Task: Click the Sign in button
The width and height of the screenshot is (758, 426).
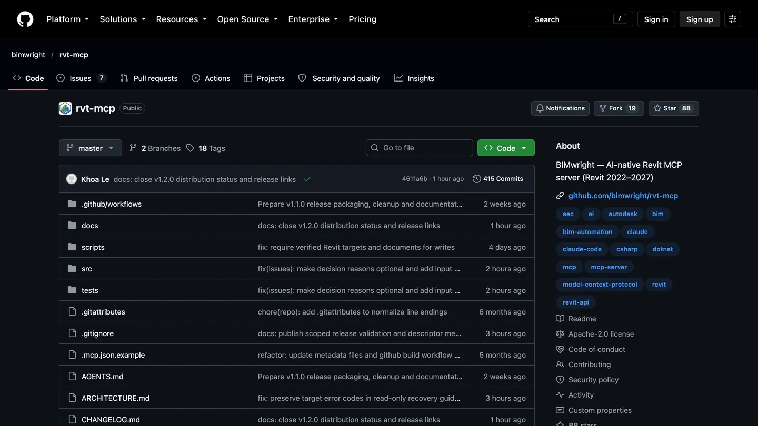Action: (656, 19)
